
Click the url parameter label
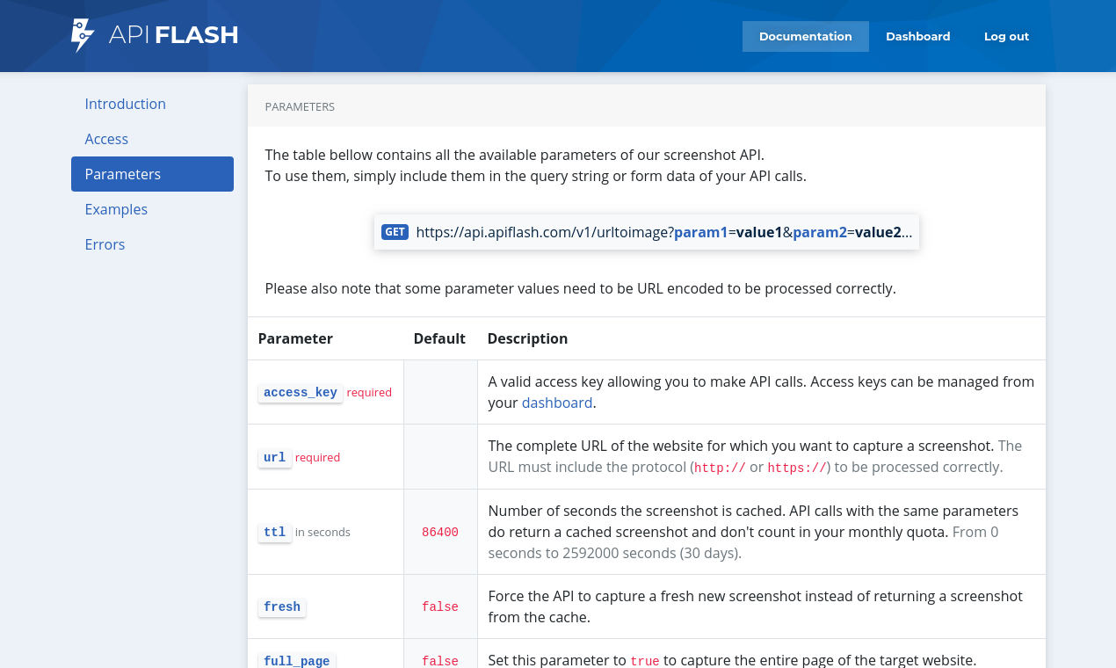pos(274,457)
